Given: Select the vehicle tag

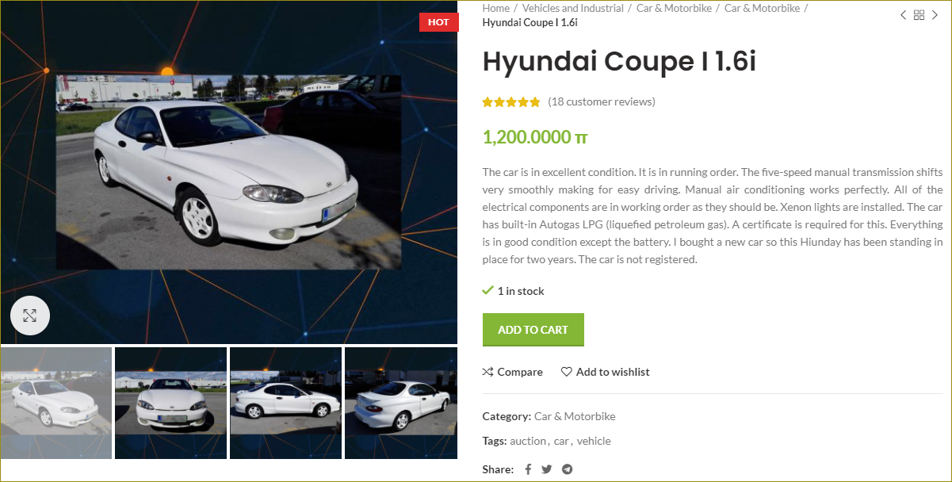Looking at the screenshot, I should (594, 441).
